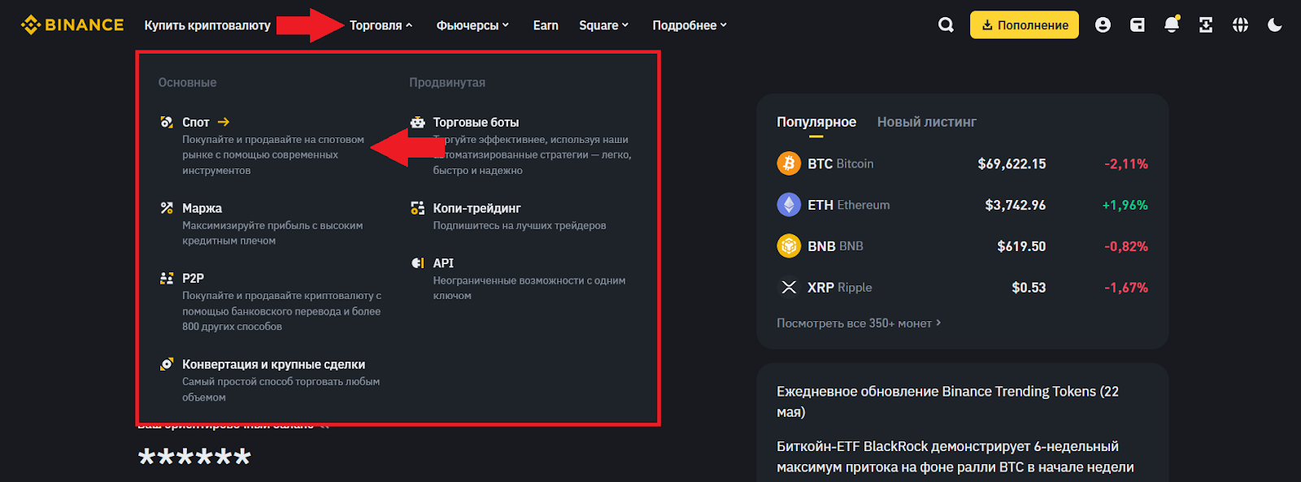Click the Margin percent icon

pos(167,208)
